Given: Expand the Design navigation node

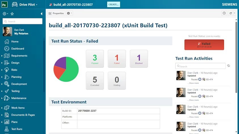Looking at the screenshot, I should 2,63.
